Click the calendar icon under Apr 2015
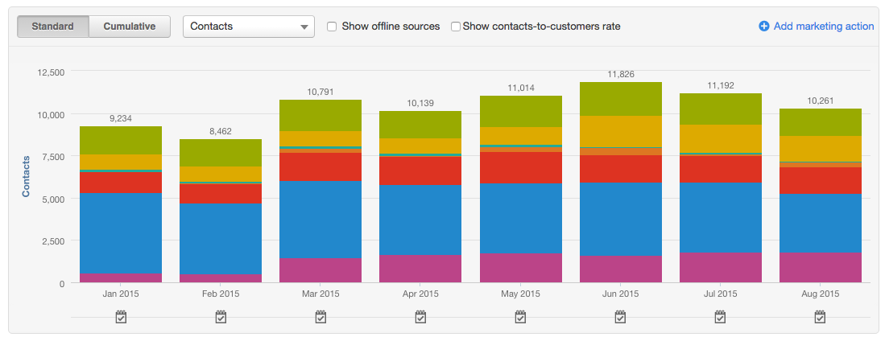This screenshot has width=885, height=337. 420,317
